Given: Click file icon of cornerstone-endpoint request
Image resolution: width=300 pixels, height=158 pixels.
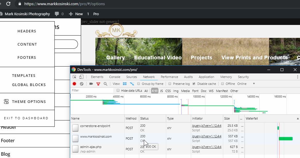Looking at the screenshot, I should click(75, 128).
